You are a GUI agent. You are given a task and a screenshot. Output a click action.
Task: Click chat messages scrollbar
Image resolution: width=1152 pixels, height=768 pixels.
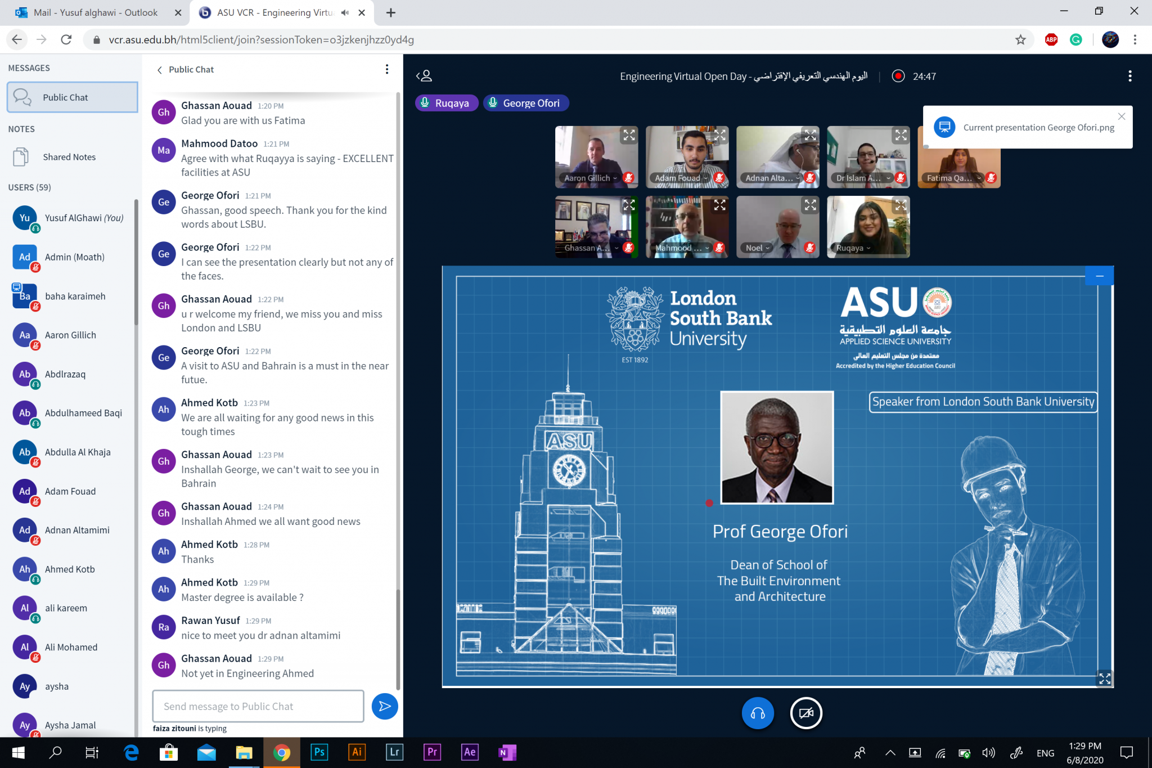(x=398, y=639)
